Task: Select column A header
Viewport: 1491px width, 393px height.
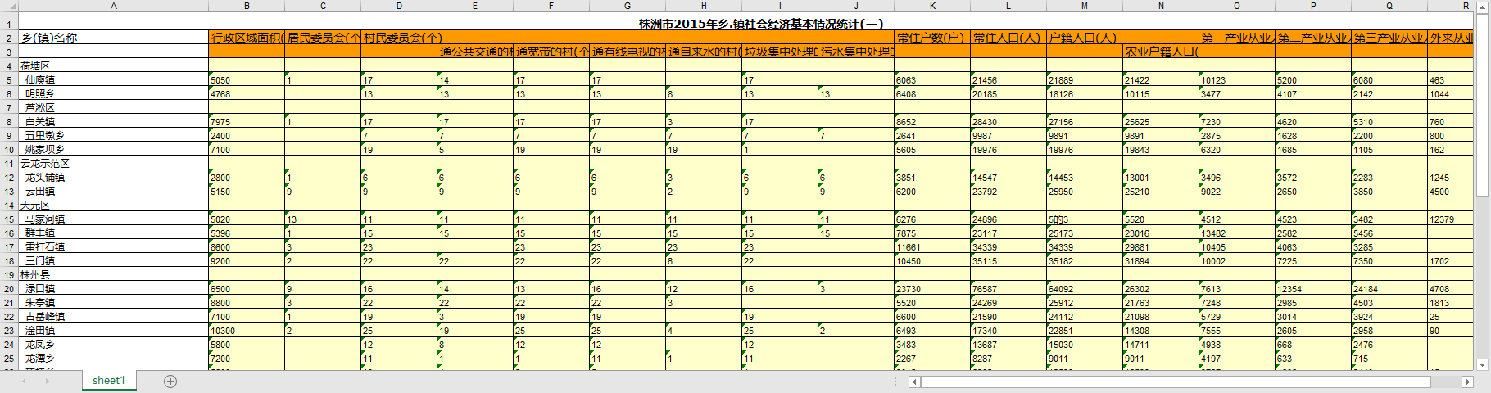Action: [x=114, y=6]
